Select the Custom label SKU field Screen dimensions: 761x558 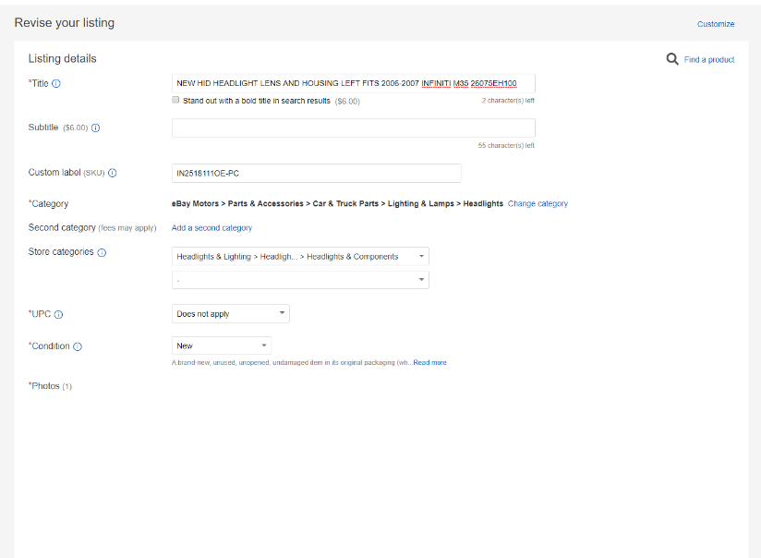point(314,173)
